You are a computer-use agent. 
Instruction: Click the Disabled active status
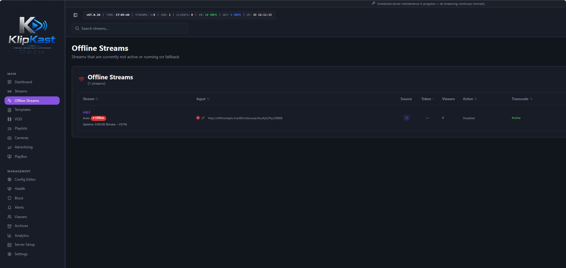pyautogui.click(x=469, y=118)
